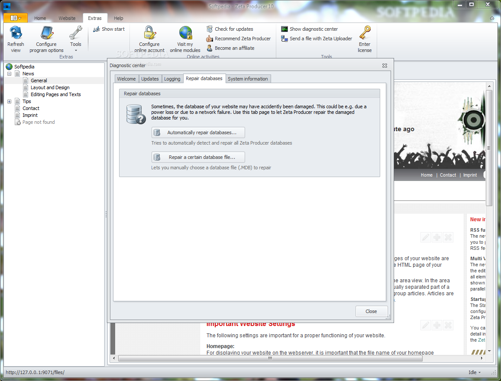501x381 pixels.
Task: Click the pencil edit icon near top article
Action: pyautogui.click(x=426, y=237)
